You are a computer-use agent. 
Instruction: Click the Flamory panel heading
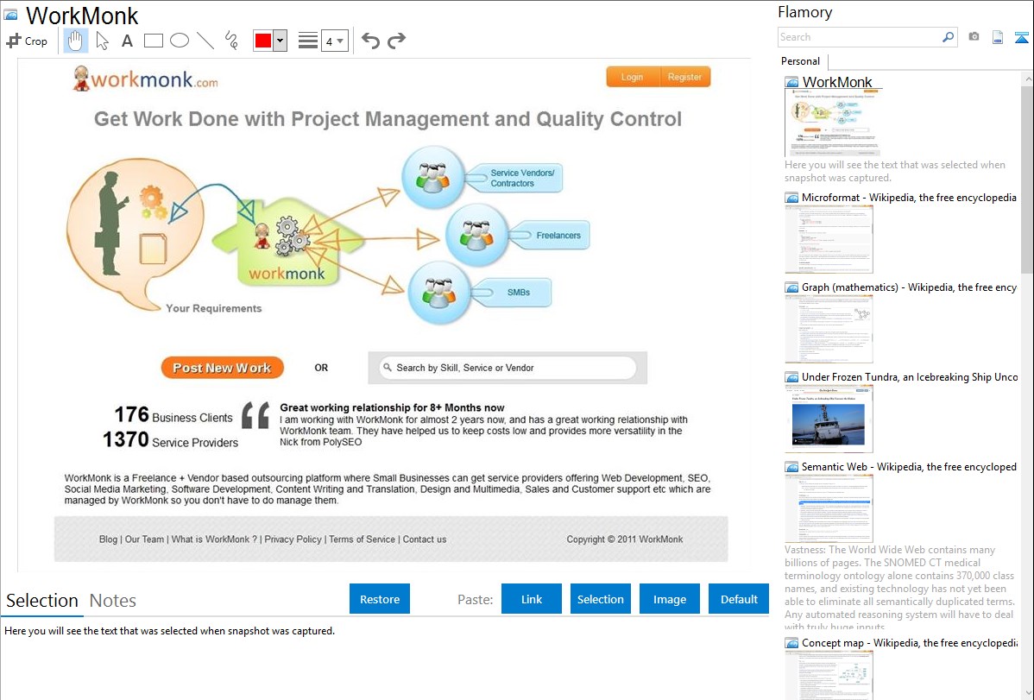804,12
